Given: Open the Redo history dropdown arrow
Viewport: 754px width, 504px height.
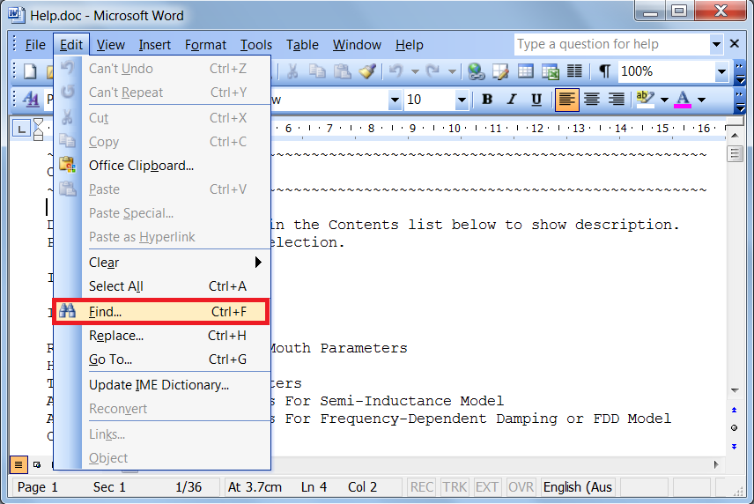Looking at the screenshot, I should coord(452,71).
